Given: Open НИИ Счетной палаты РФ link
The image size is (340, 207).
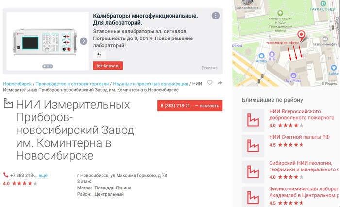Looking at the screenshot, I should pyautogui.click(x=300, y=137).
